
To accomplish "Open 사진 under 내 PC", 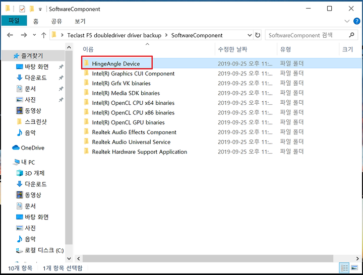I will pyautogui.click(x=30, y=228).
